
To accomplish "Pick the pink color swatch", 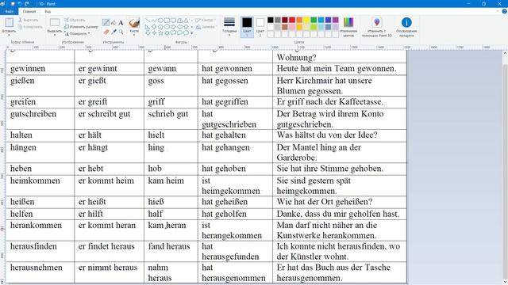I will tap(292, 27).
